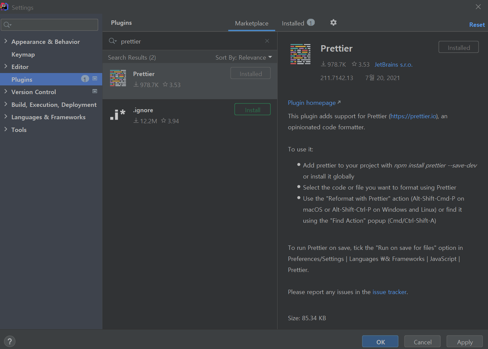The width and height of the screenshot is (488, 349).
Task: Click the Search Results (2) label
Action: (132, 57)
